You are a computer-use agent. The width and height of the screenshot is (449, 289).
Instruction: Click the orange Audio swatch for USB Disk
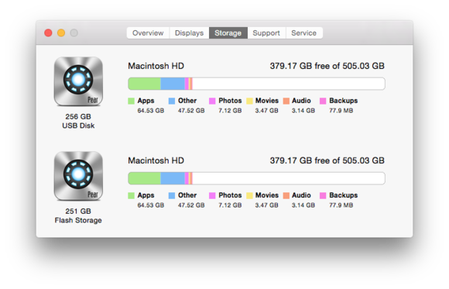[286, 101]
